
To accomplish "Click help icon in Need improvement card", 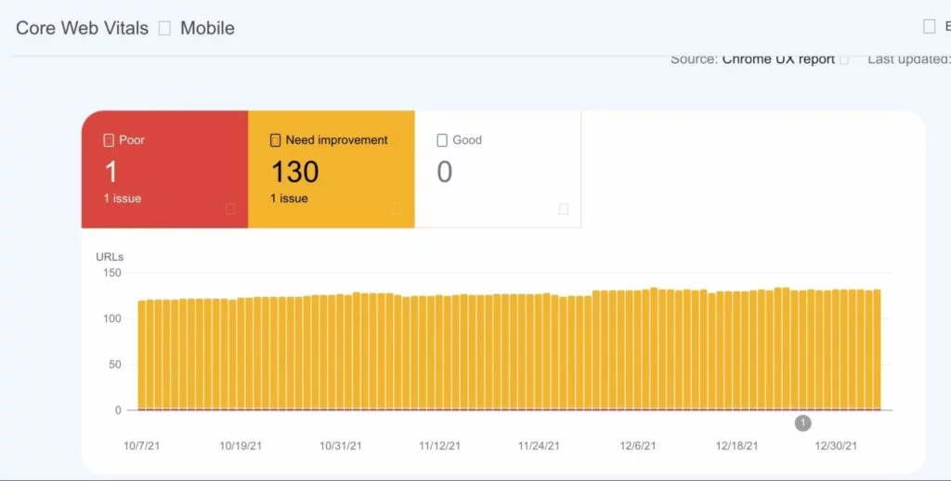I will pyautogui.click(x=397, y=210).
